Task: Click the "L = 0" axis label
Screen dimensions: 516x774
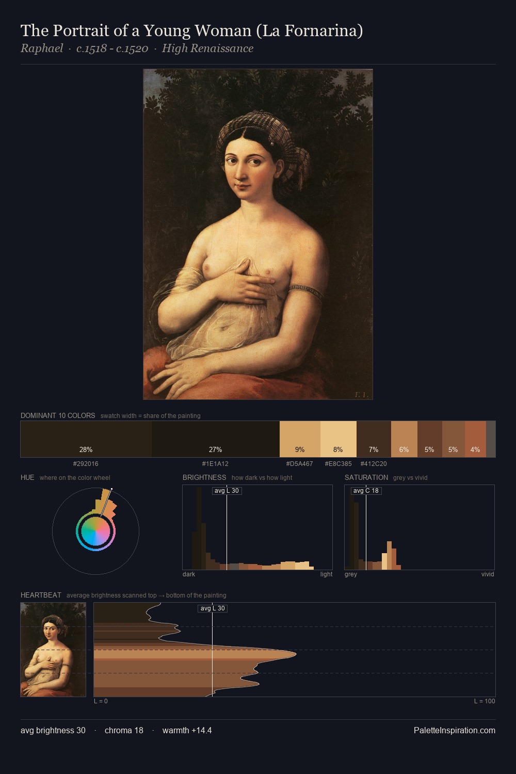Action: pyautogui.click(x=101, y=701)
